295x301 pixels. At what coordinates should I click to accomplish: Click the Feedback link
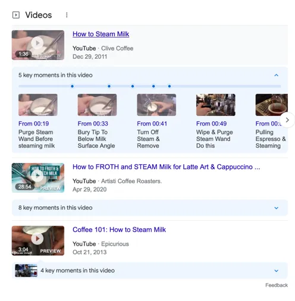point(277,285)
